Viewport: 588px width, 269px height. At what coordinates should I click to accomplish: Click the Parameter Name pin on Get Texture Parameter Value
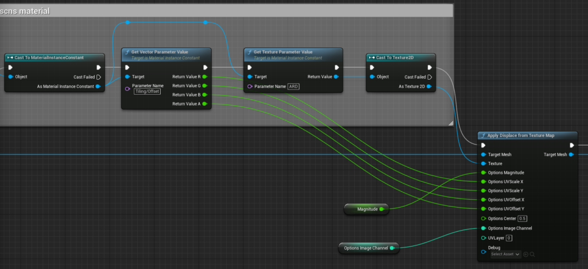point(250,87)
